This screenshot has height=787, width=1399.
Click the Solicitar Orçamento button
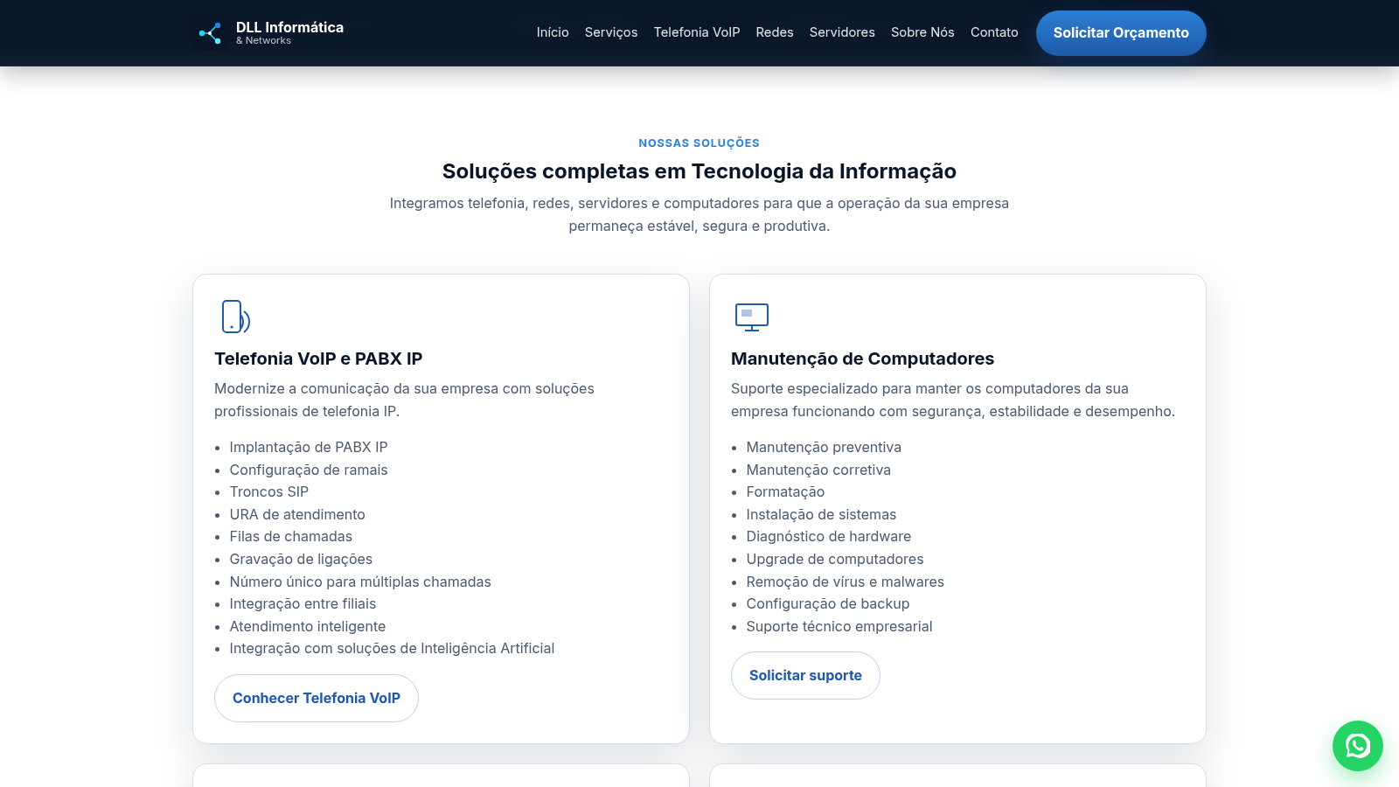[x=1121, y=33]
